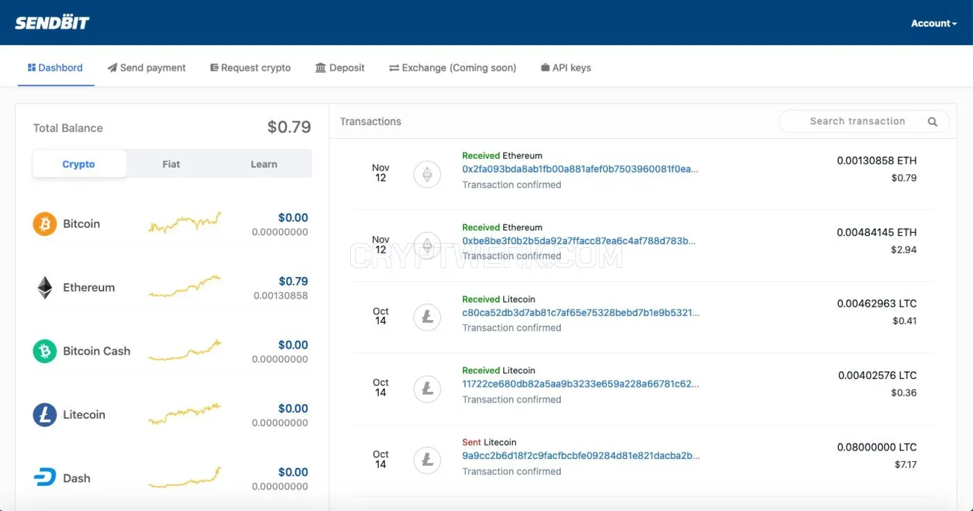973x511 pixels.
Task: Open transaction hash 11722ce680db82a5aa9b...
Action: point(580,383)
